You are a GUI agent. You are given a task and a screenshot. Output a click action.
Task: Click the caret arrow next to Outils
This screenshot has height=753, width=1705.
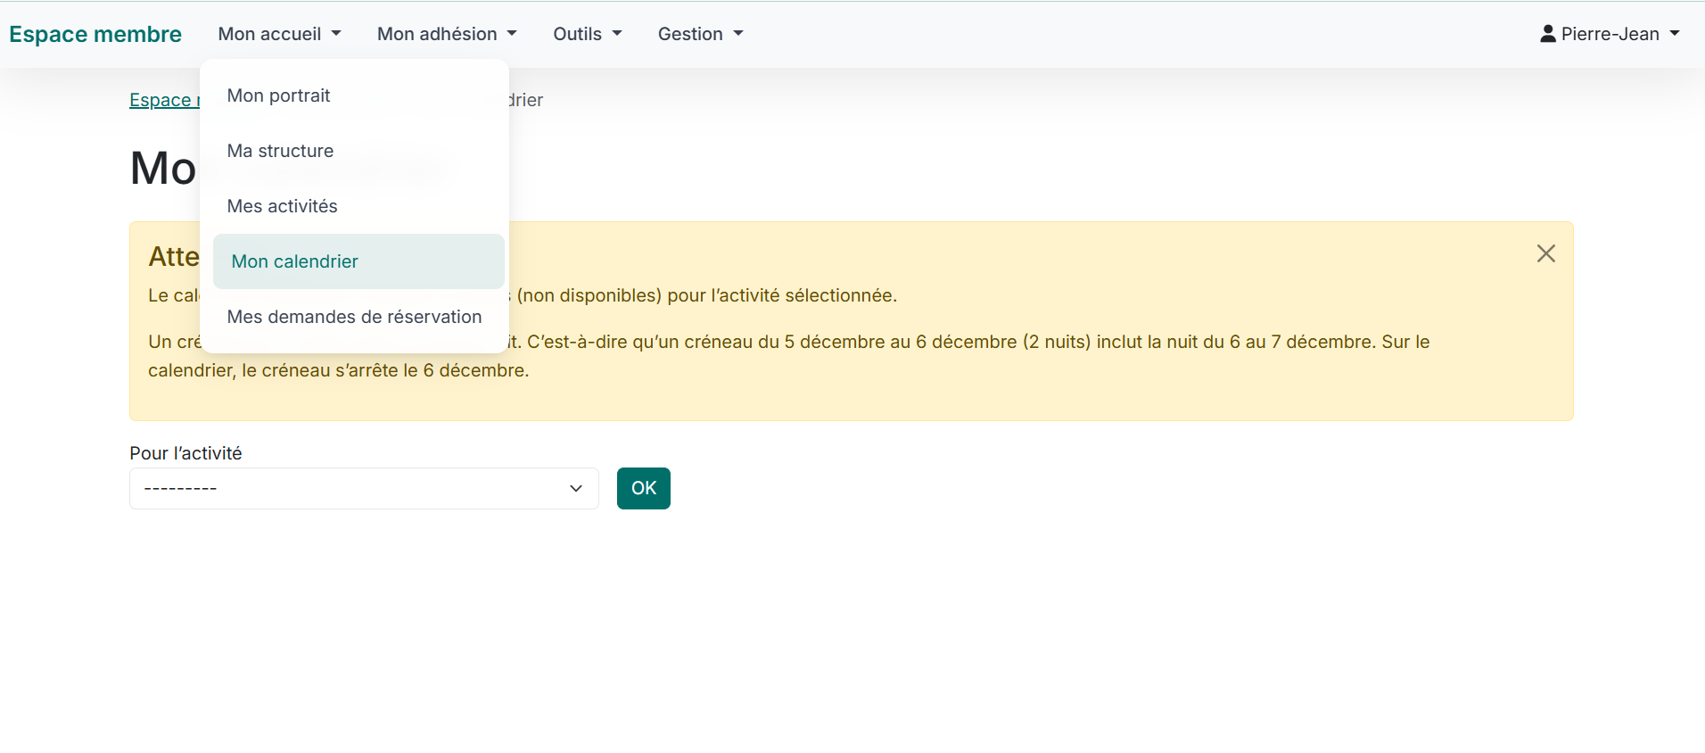tap(617, 34)
